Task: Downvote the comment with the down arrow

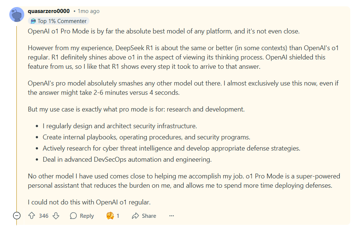Action: click(55, 216)
